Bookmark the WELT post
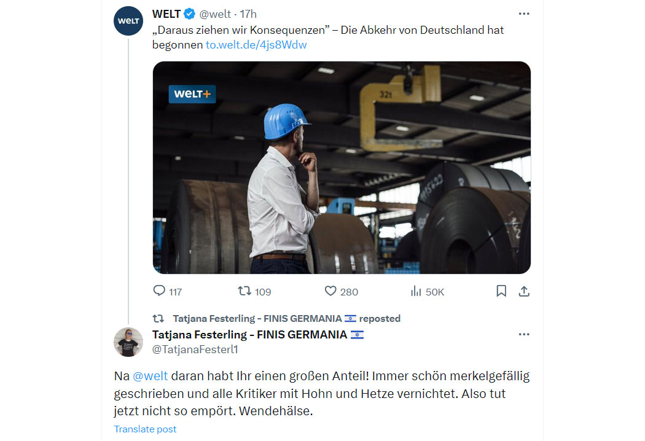The width and height of the screenshot is (645, 441). click(501, 291)
